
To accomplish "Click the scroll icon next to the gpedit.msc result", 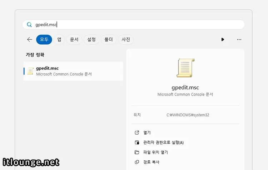I will pos(30,71).
